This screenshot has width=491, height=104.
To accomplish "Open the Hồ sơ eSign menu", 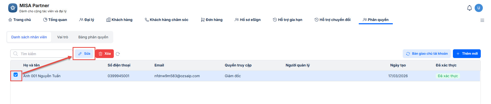I will (x=248, y=20).
